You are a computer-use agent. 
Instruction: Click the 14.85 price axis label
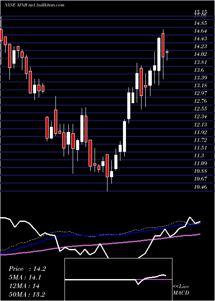pos(200,23)
